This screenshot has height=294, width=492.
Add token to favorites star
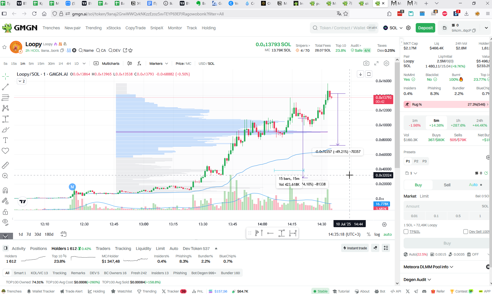point(4,47)
